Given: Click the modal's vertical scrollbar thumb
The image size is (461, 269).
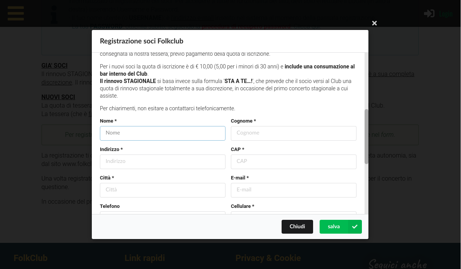Looking at the screenshot, I should (366, 136).
